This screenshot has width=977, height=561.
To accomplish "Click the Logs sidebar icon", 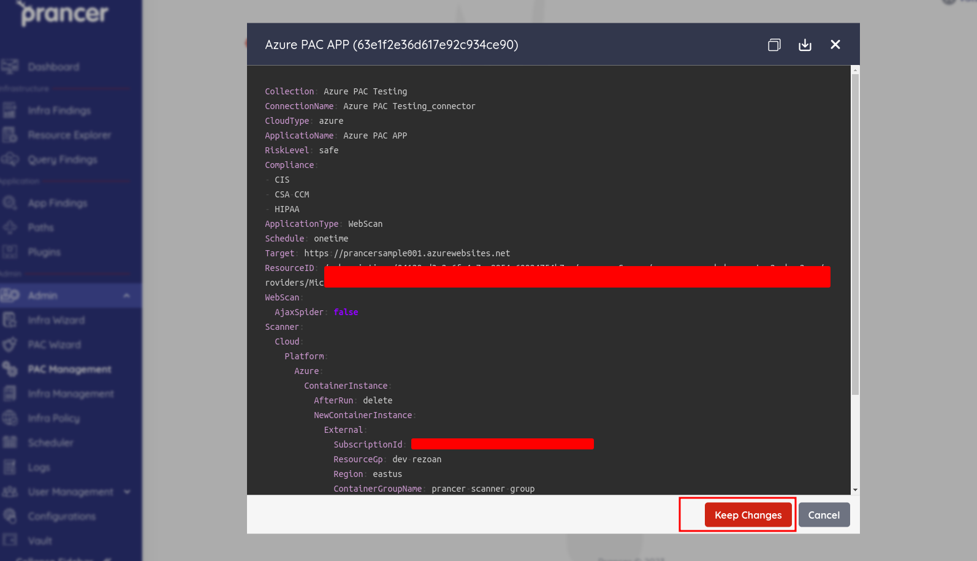I will (10, 467).
